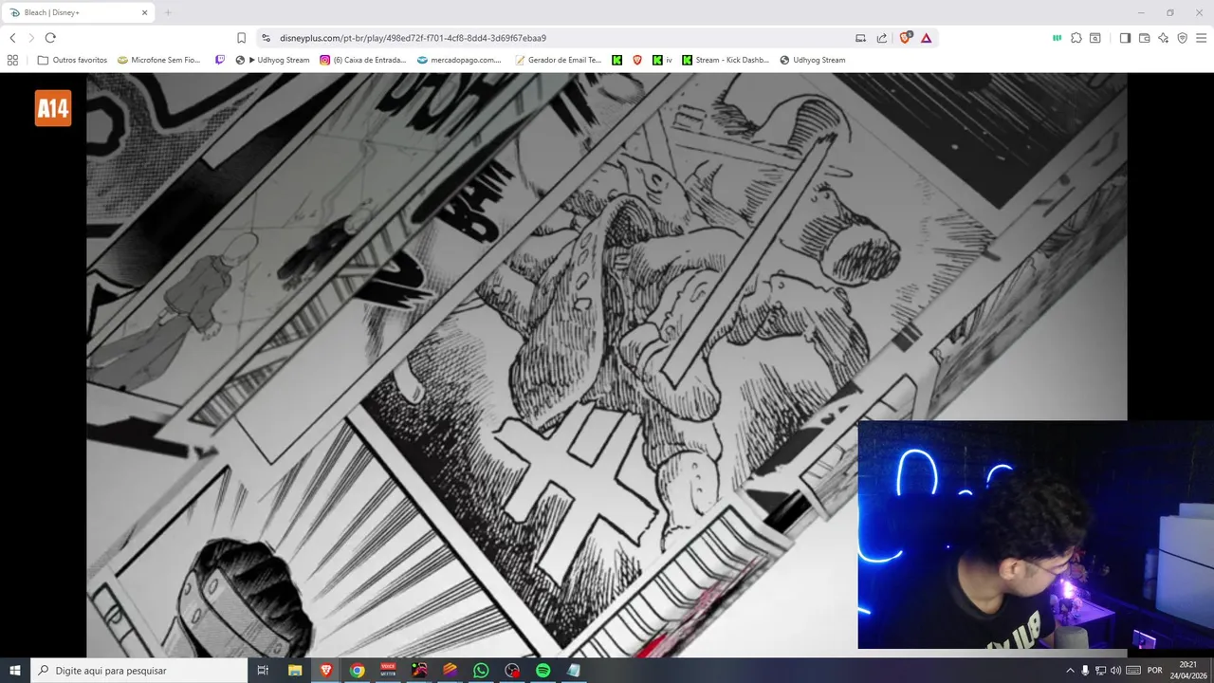Open the clock showing 20:21
The image size is (1214, 683).
pyautogui.click(x=1188, y=671)
